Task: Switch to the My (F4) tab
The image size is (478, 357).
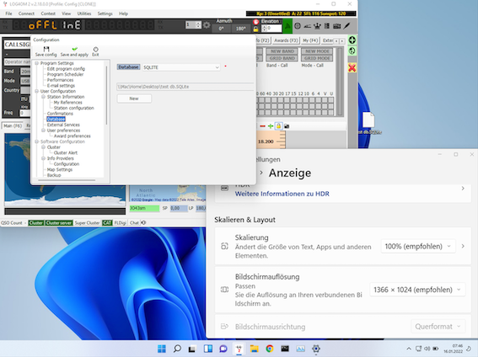Action: 310,40
